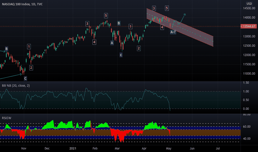Click the 13000.00 price axis value
The image size is (258, 152).
[x=249, y=36]
